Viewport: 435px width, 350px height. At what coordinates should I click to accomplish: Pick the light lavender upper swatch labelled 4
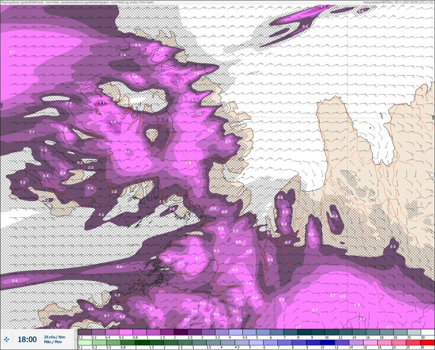click(x=236, y=332)
